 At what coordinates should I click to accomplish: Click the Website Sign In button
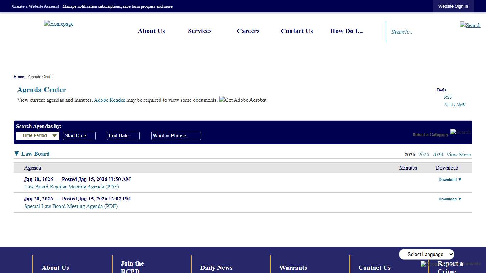tap(453, 6)
